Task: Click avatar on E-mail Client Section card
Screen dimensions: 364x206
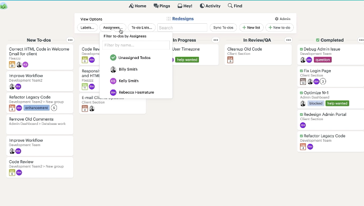Action: point(92,109)
